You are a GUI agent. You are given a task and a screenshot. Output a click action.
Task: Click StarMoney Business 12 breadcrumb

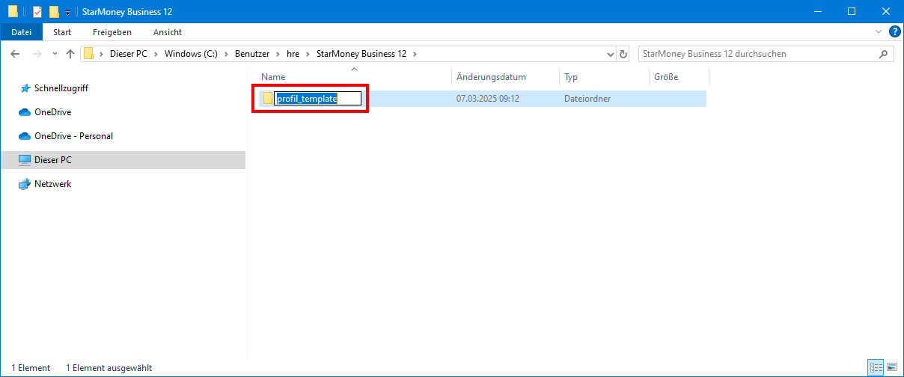361,54
